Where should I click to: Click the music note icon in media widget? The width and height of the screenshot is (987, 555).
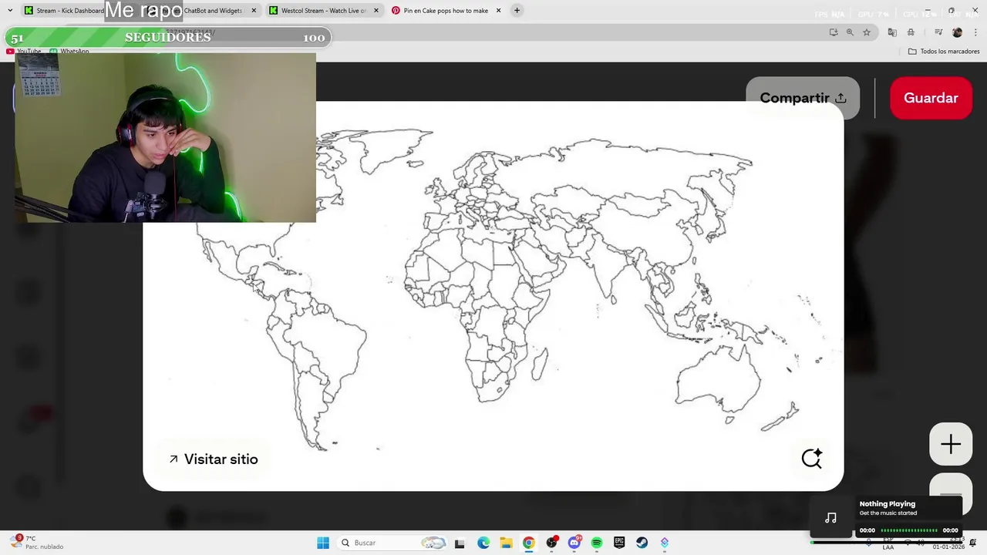click(x=830, y=518)
